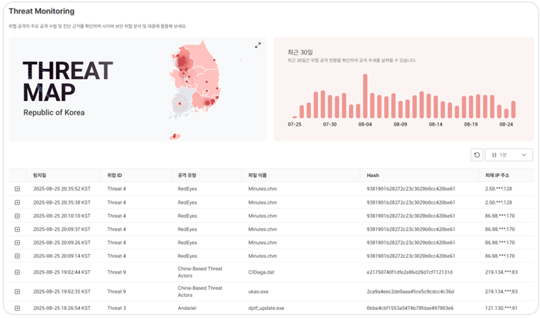Expand the 20:09:37 KST row
Viewport: 540px width, 318px height.
18,230
